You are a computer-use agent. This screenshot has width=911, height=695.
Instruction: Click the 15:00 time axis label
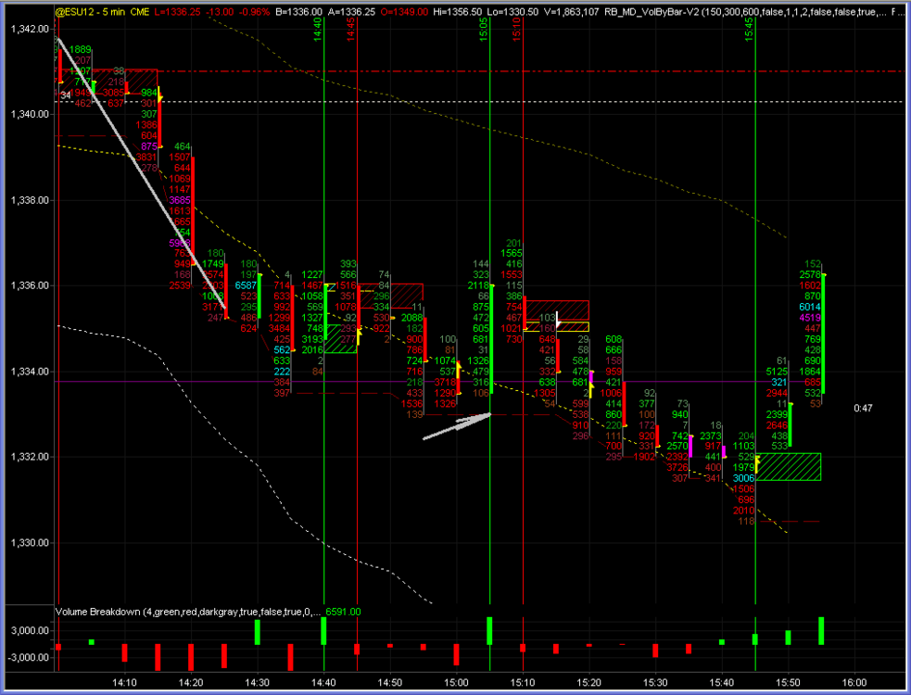point(456,683)
